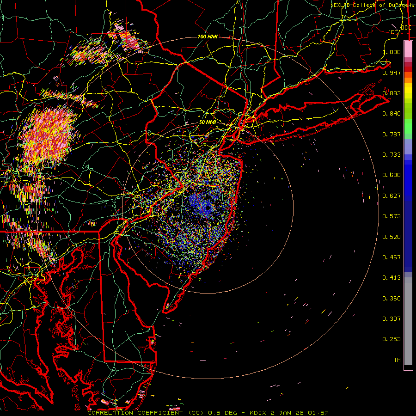Click the 0.307 legend label
The height and width of the screenshot is (416, 416).
(392, 319)
